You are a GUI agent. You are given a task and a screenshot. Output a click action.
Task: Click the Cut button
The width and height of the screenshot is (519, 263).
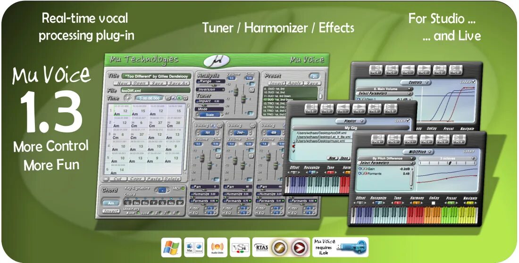(118, 179)
